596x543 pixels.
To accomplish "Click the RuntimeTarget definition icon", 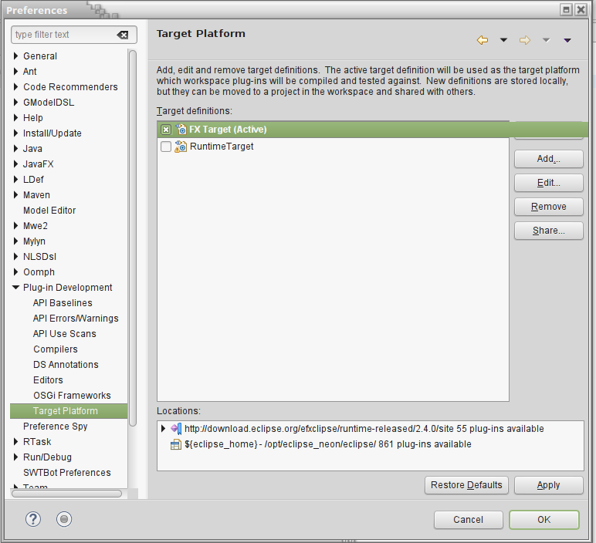I will (x=181, y=147).
